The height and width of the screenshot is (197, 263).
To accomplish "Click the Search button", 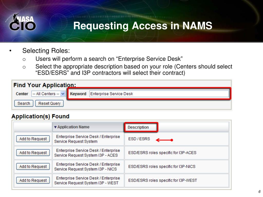I will pos(24,103).
